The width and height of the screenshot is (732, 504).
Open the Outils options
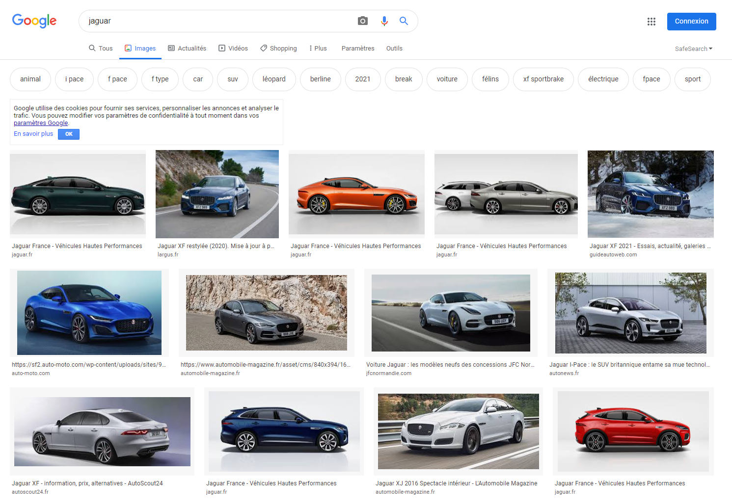point(394,49)
